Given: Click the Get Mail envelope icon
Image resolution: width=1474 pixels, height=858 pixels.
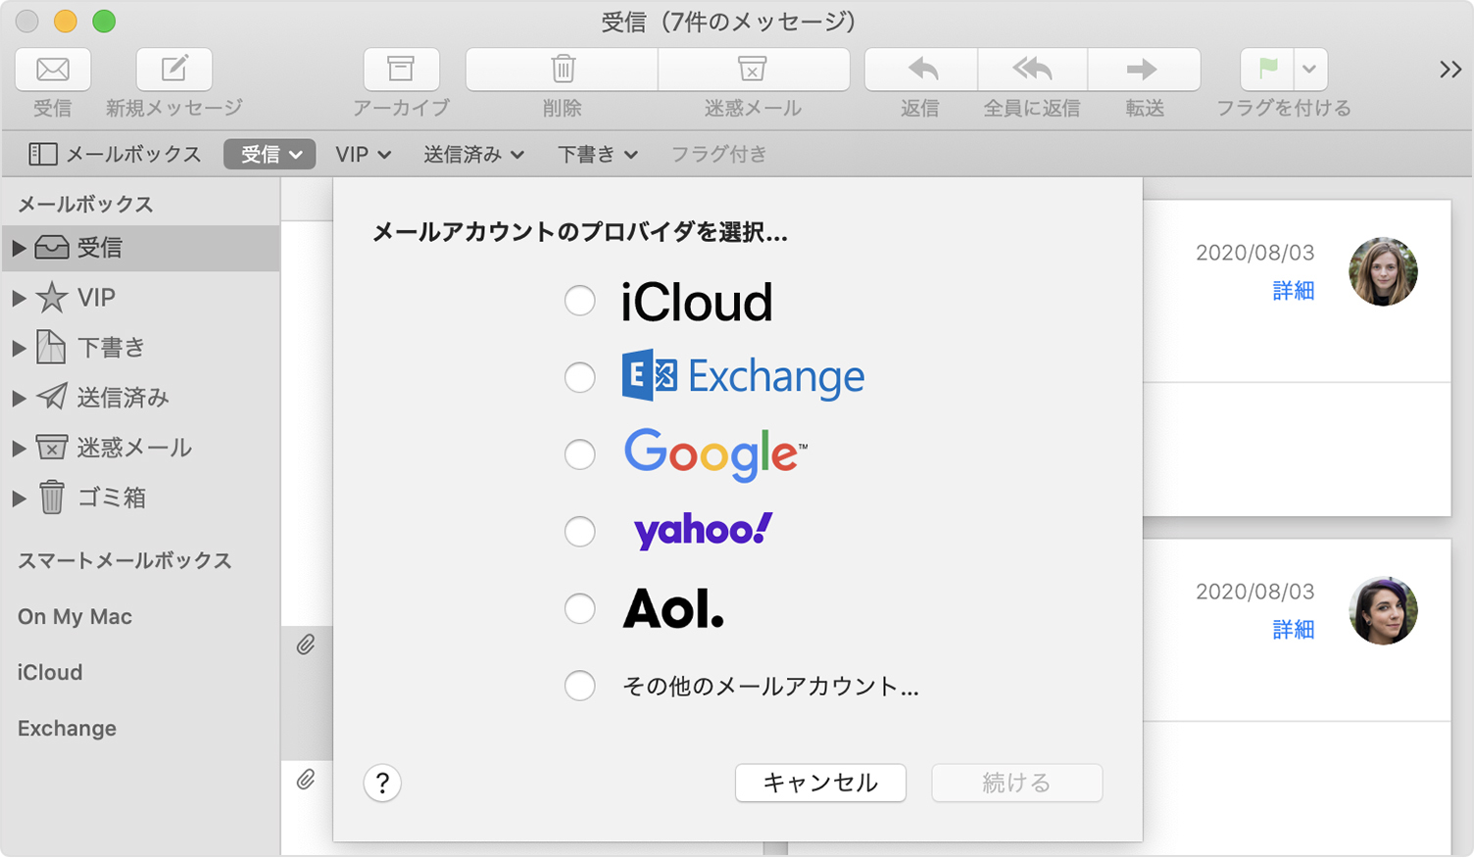Looking at the screenshot, I should point(53,70).
